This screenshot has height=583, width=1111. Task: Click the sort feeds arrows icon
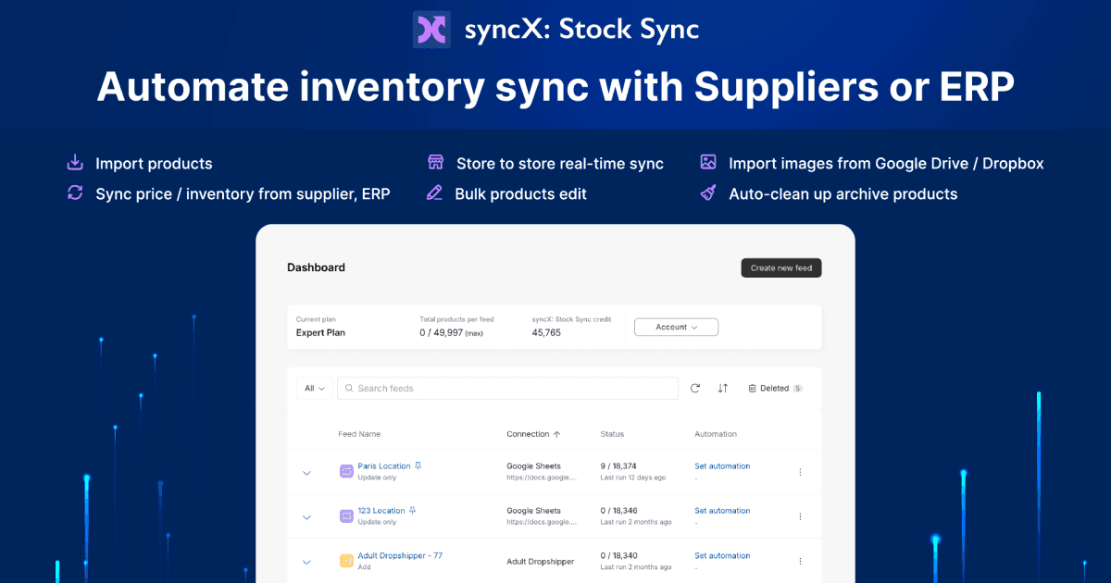(723, 389)
